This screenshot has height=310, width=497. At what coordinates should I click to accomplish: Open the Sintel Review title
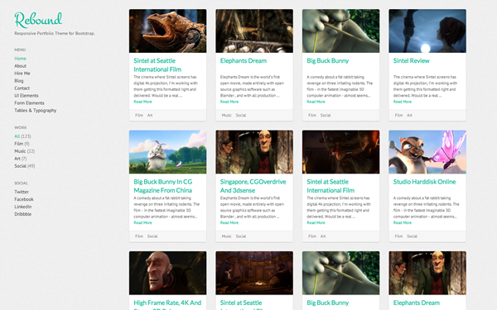click(412, 60)
